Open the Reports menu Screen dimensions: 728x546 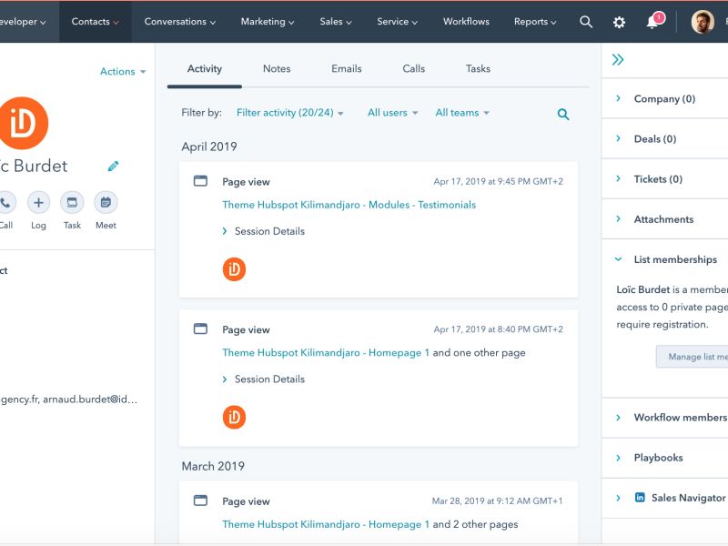pyautogui.click(x=535, y=22)
